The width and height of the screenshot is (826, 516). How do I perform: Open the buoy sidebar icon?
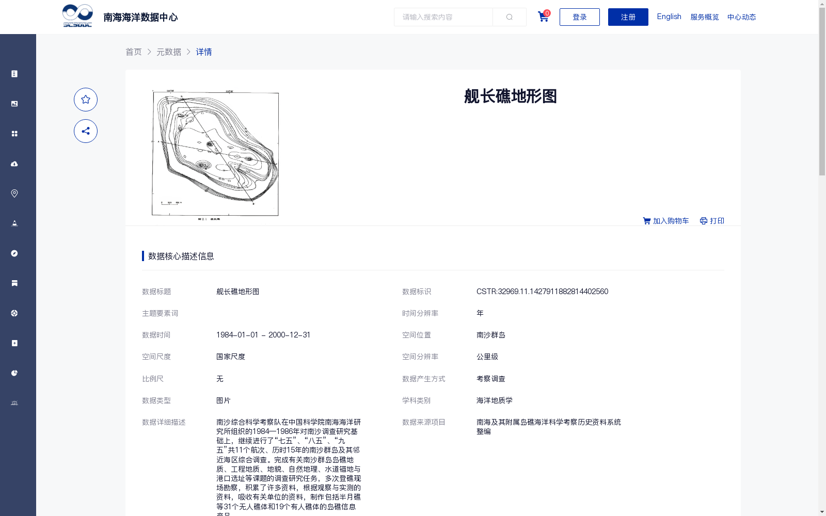(14, 223)
